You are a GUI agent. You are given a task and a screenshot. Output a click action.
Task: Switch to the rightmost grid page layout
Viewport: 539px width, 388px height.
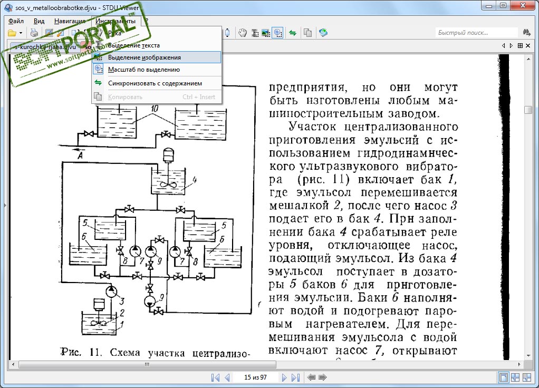coord(527,377)
